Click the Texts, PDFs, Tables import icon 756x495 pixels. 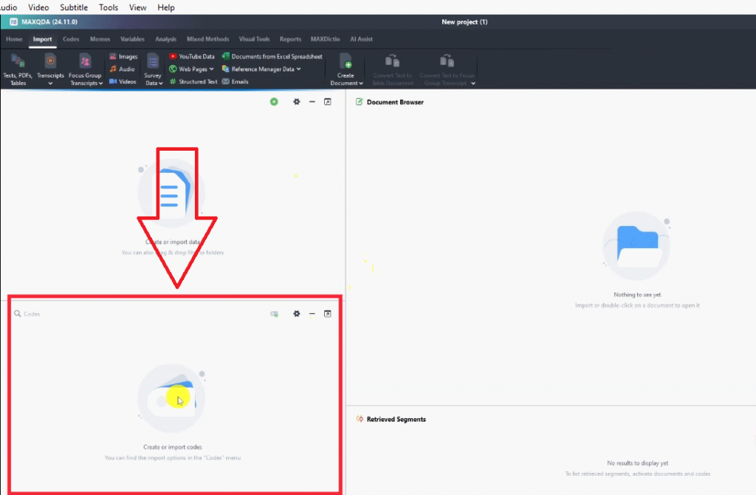(x=18, y=61)
